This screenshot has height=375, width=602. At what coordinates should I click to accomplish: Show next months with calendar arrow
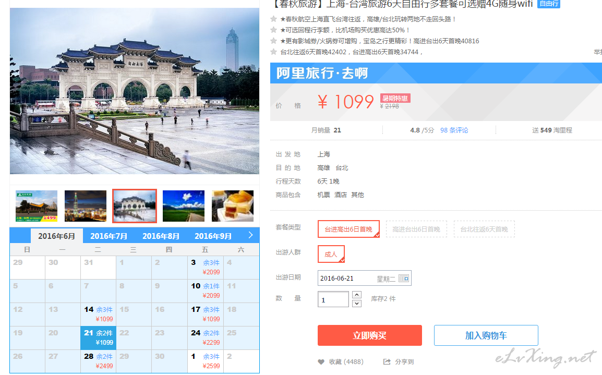[250, 235]
